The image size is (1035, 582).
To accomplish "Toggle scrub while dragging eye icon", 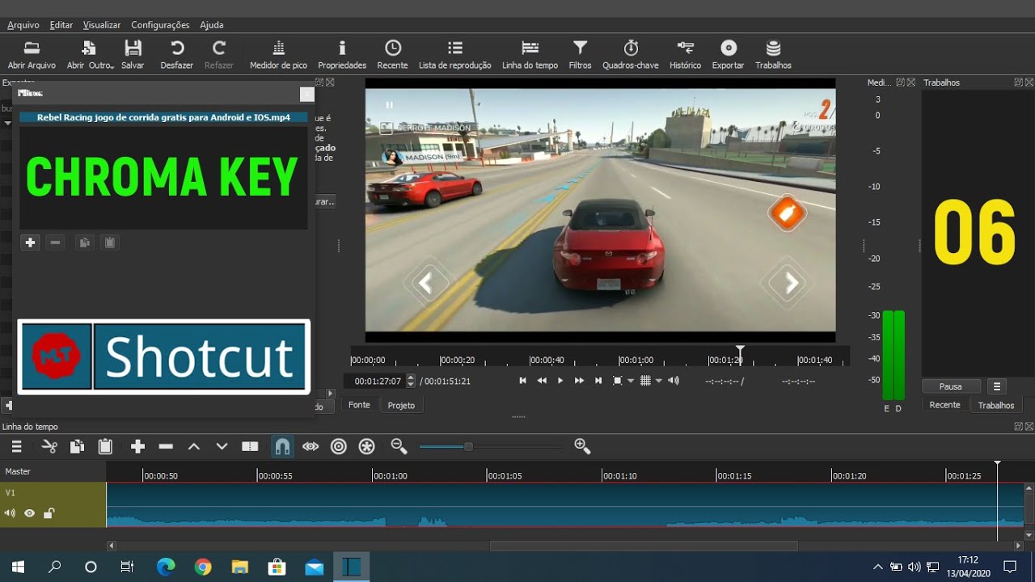I will click(x=310, y=446).
